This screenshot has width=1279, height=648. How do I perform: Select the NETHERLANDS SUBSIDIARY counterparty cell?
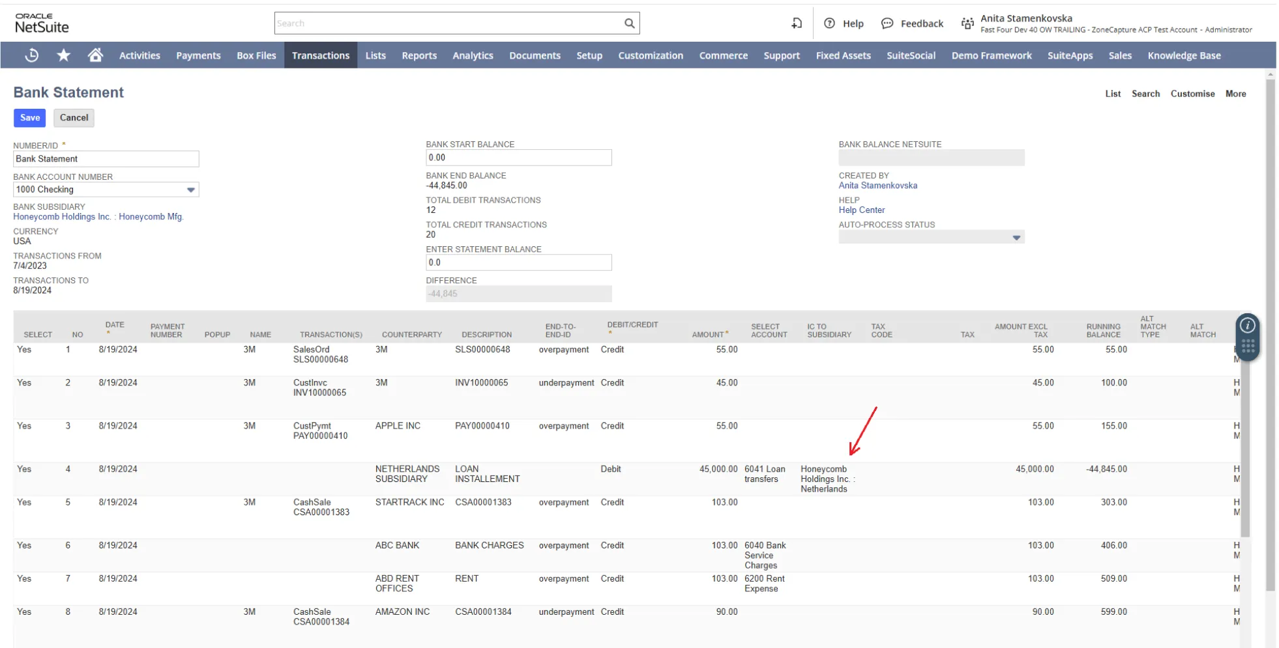click(407, 474)
